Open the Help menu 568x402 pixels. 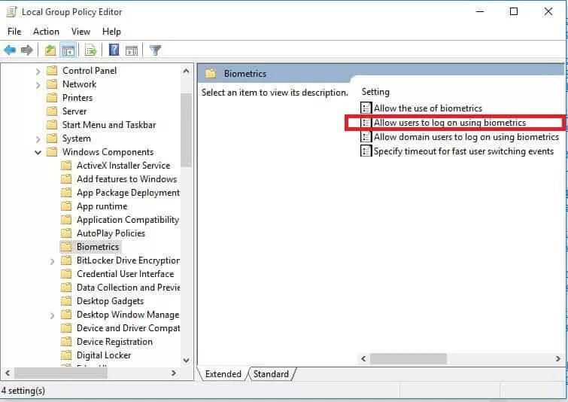click(x=111, y=32)
